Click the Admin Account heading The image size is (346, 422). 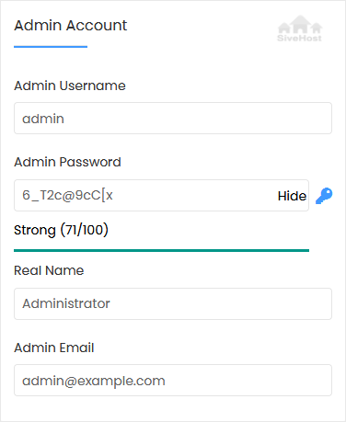click(x=71, y=25)
